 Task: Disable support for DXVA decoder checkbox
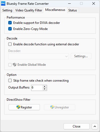pos(10,23)
